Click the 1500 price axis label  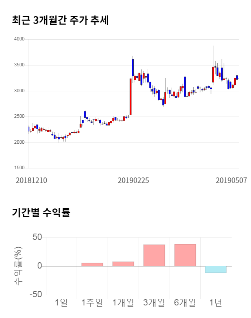(x=19, y=168)
